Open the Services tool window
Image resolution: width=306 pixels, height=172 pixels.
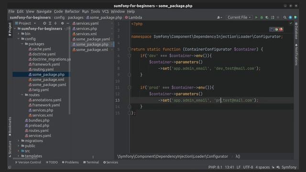point(110,162)
